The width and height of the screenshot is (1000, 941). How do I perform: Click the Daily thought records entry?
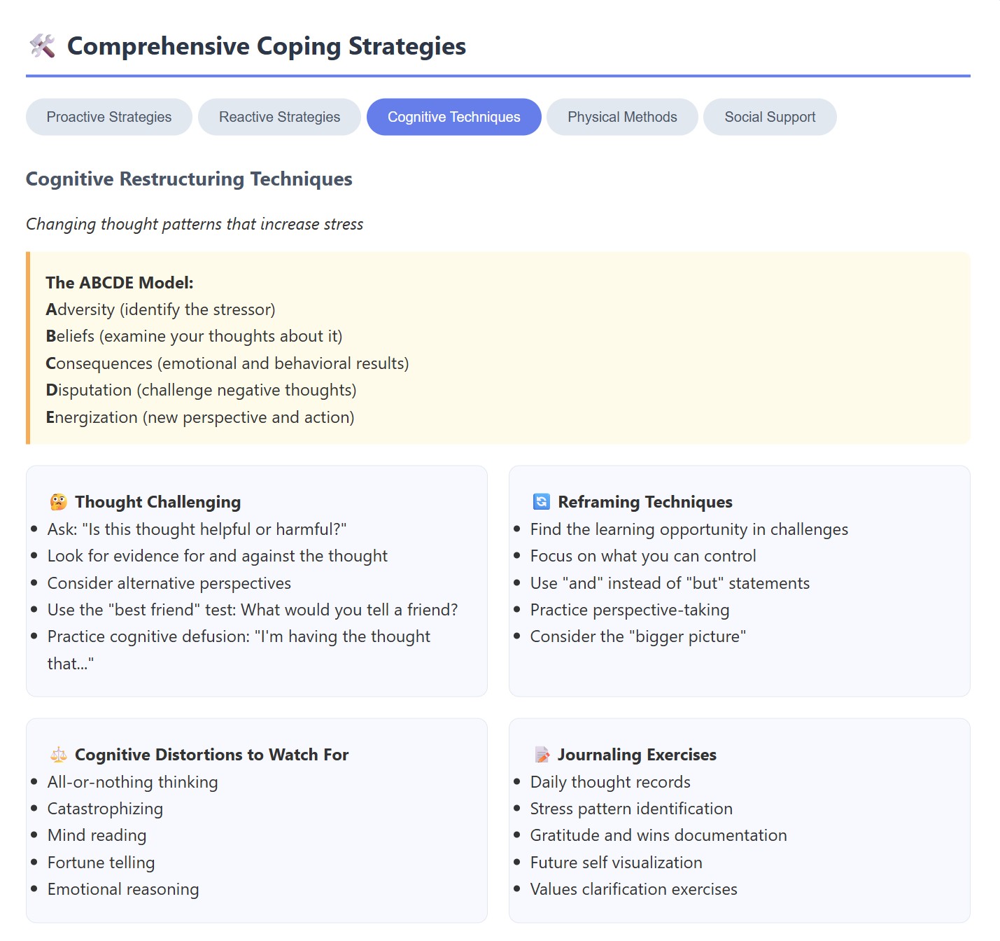coord(610,782)
